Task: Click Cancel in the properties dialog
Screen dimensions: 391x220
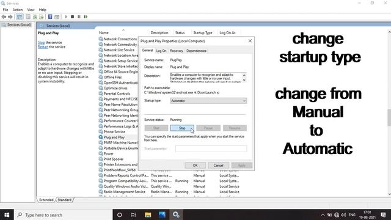Action: [x=218, y=166]
